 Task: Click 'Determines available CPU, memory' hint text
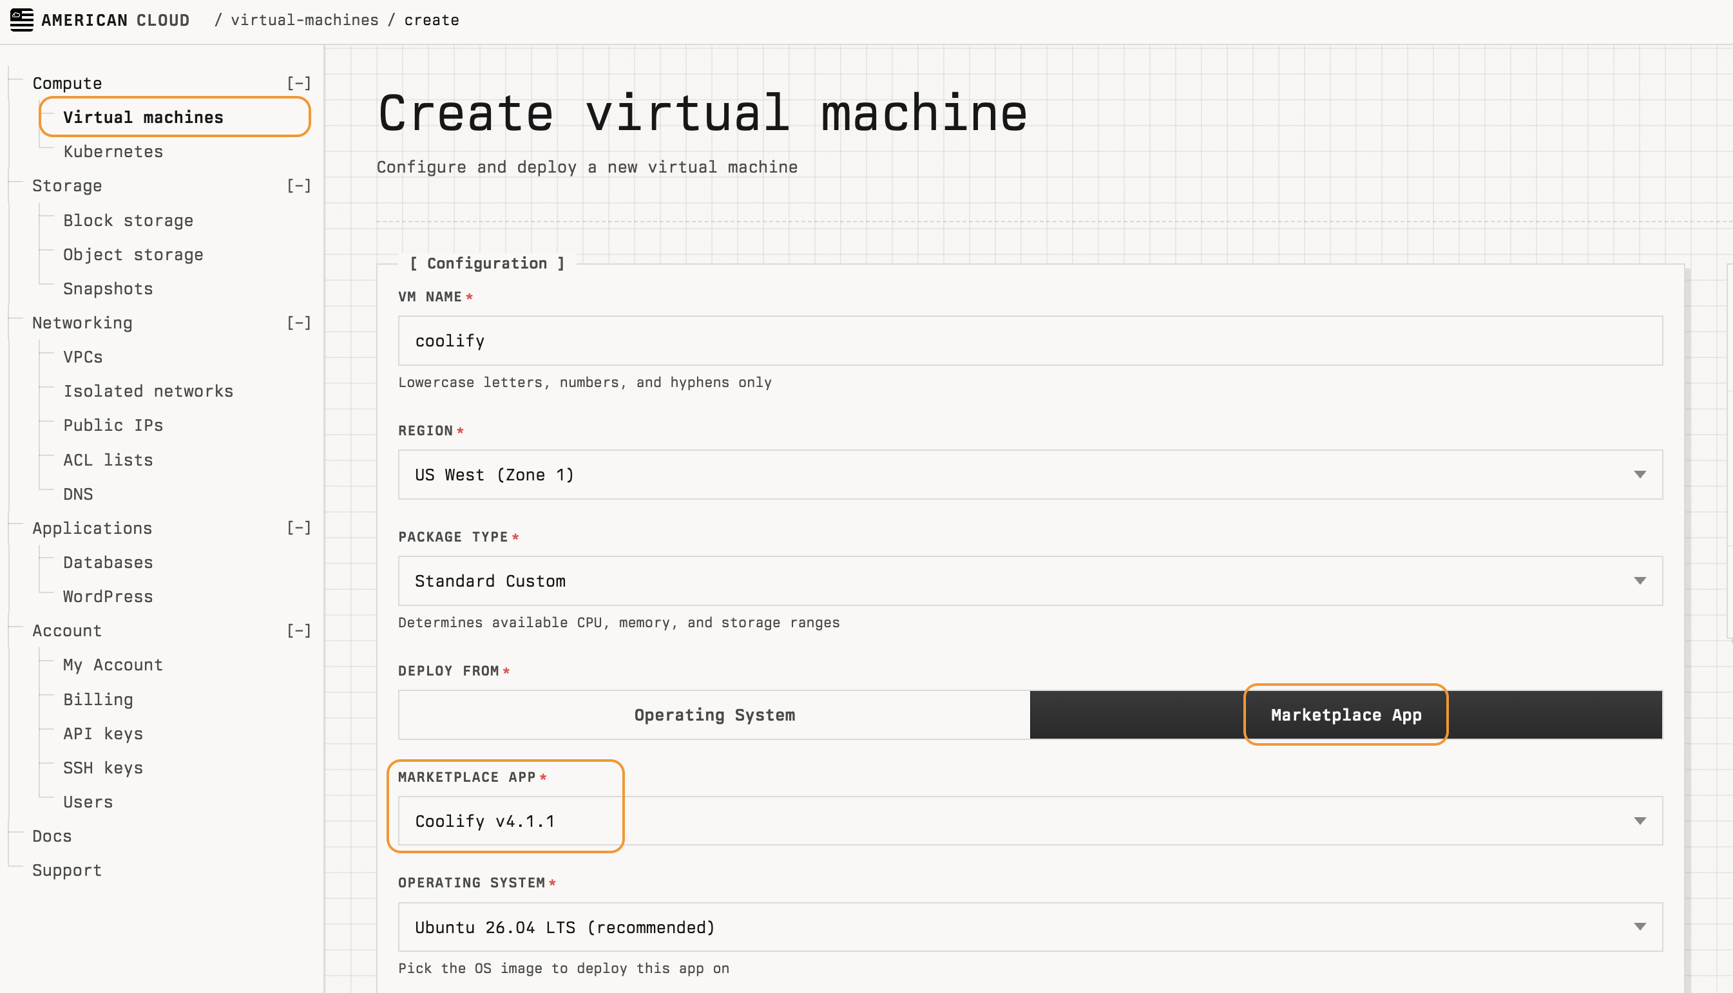click(x=619, y=623)
